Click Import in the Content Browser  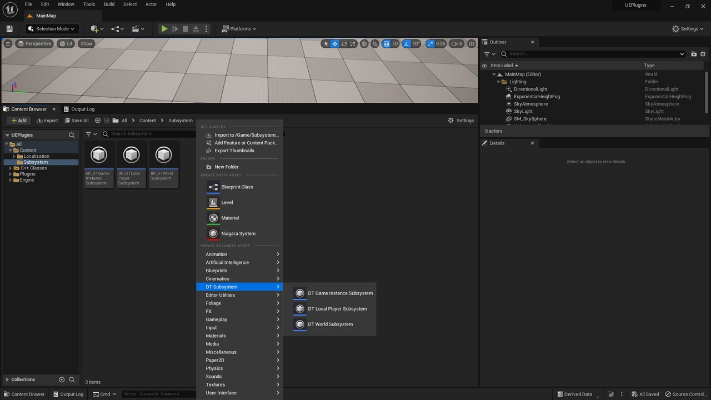[47, 121]
